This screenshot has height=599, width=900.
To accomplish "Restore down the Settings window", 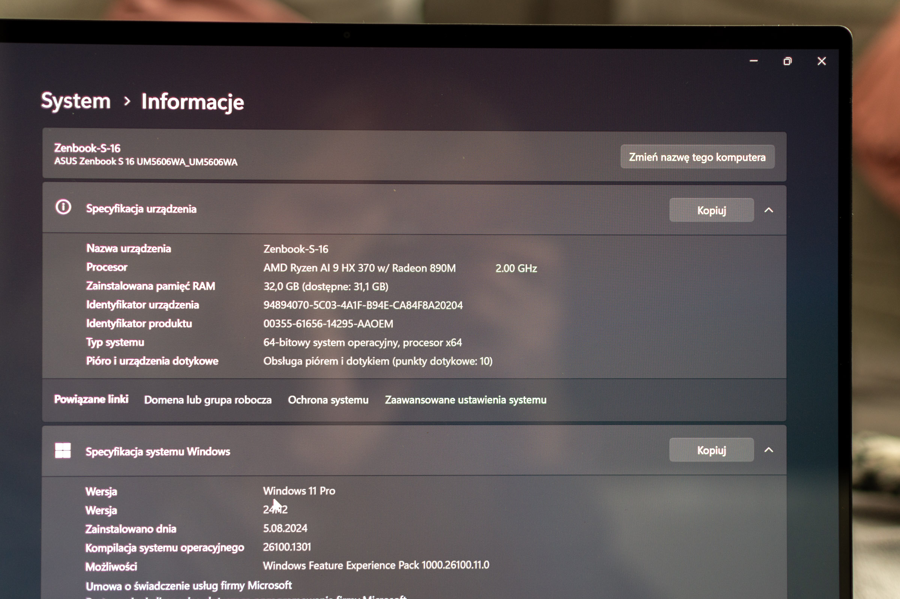I will (787, 61).
